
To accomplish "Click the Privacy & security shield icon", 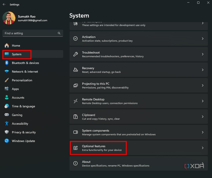I will point(7,132).
